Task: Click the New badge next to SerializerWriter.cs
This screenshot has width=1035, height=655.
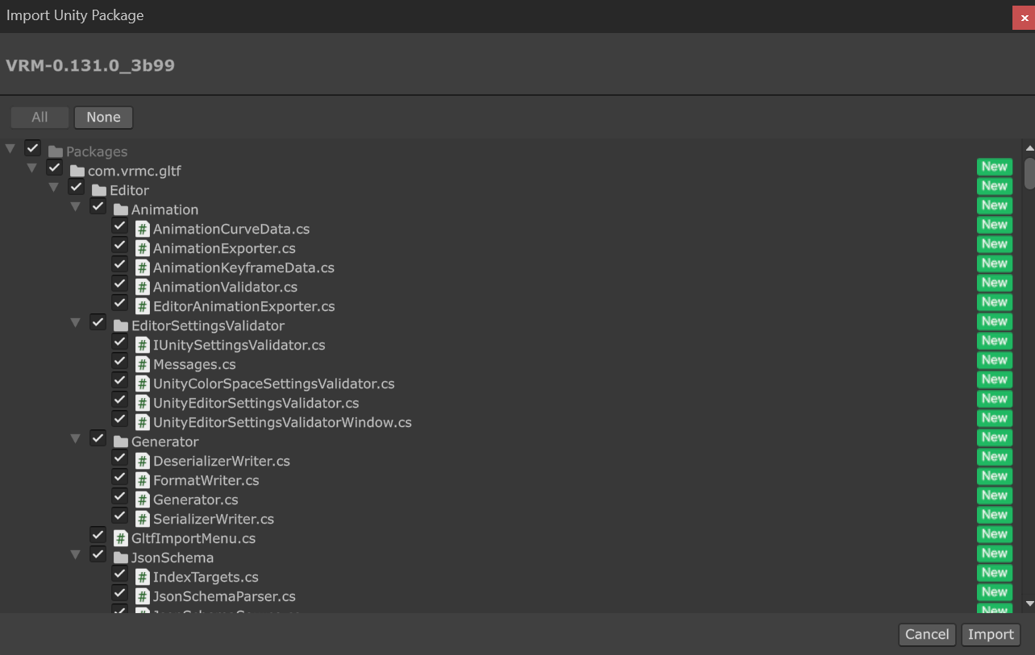Action: [994, 515]
